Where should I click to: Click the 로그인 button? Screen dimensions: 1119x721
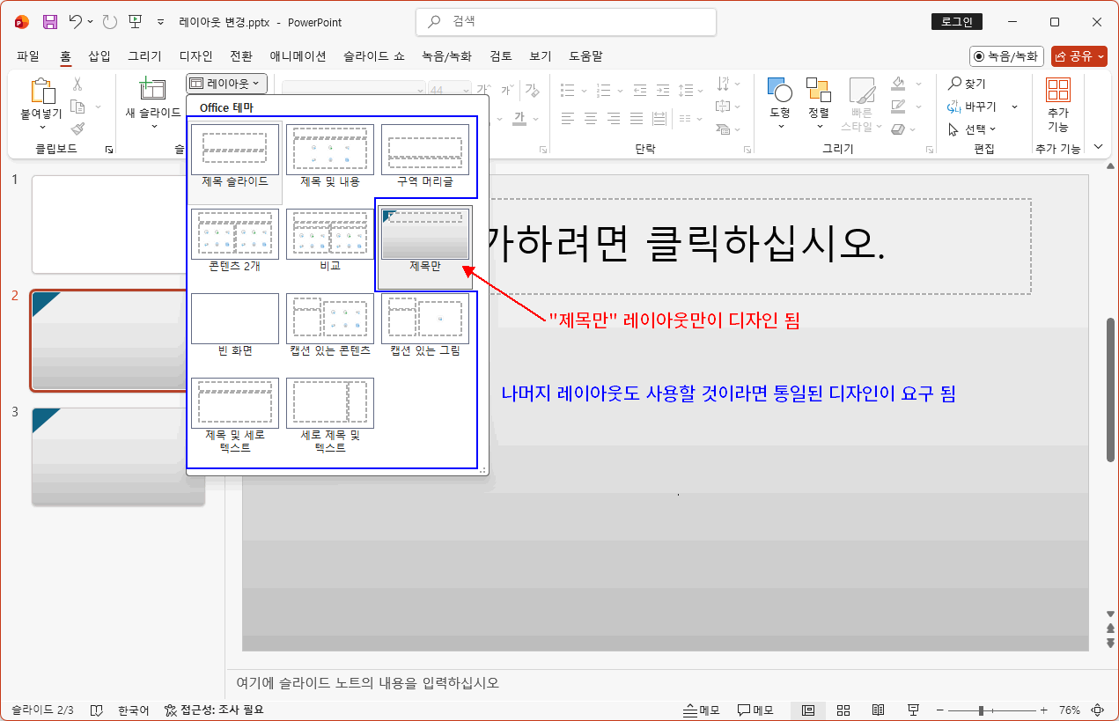[x=956, y=21]
